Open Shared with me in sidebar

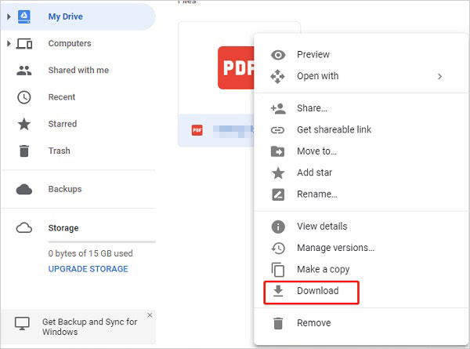(78, 71)
